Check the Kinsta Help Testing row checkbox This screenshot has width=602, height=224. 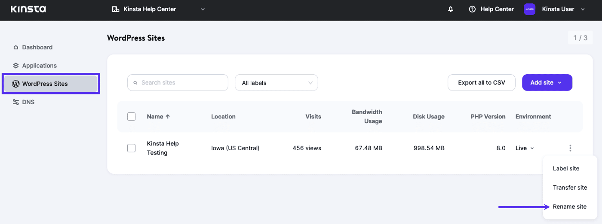132,148
